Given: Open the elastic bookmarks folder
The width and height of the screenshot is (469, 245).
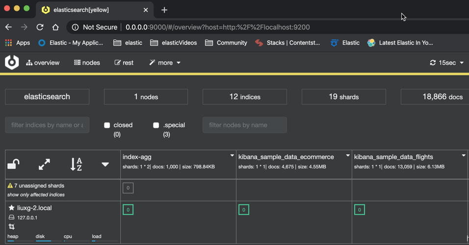Looking at the screenshot, I should pyautogui.click(x=128, y=43).
